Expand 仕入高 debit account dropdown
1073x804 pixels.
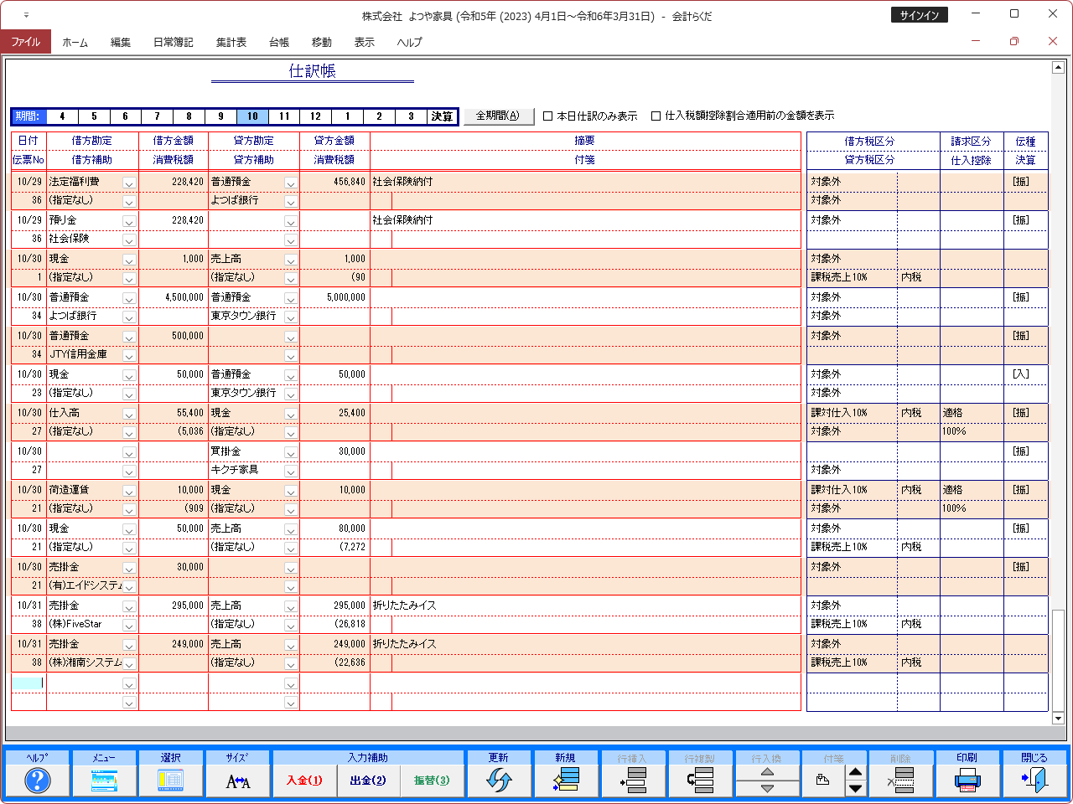[129, 414]
